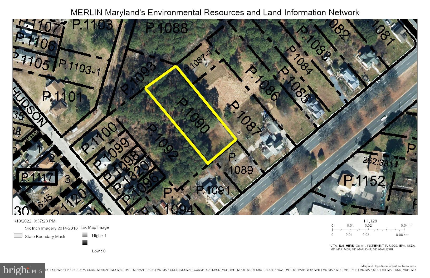Click the Tax Map Low value swatch
The width and height of the screenshot is (430, 278).
[85, 243]
